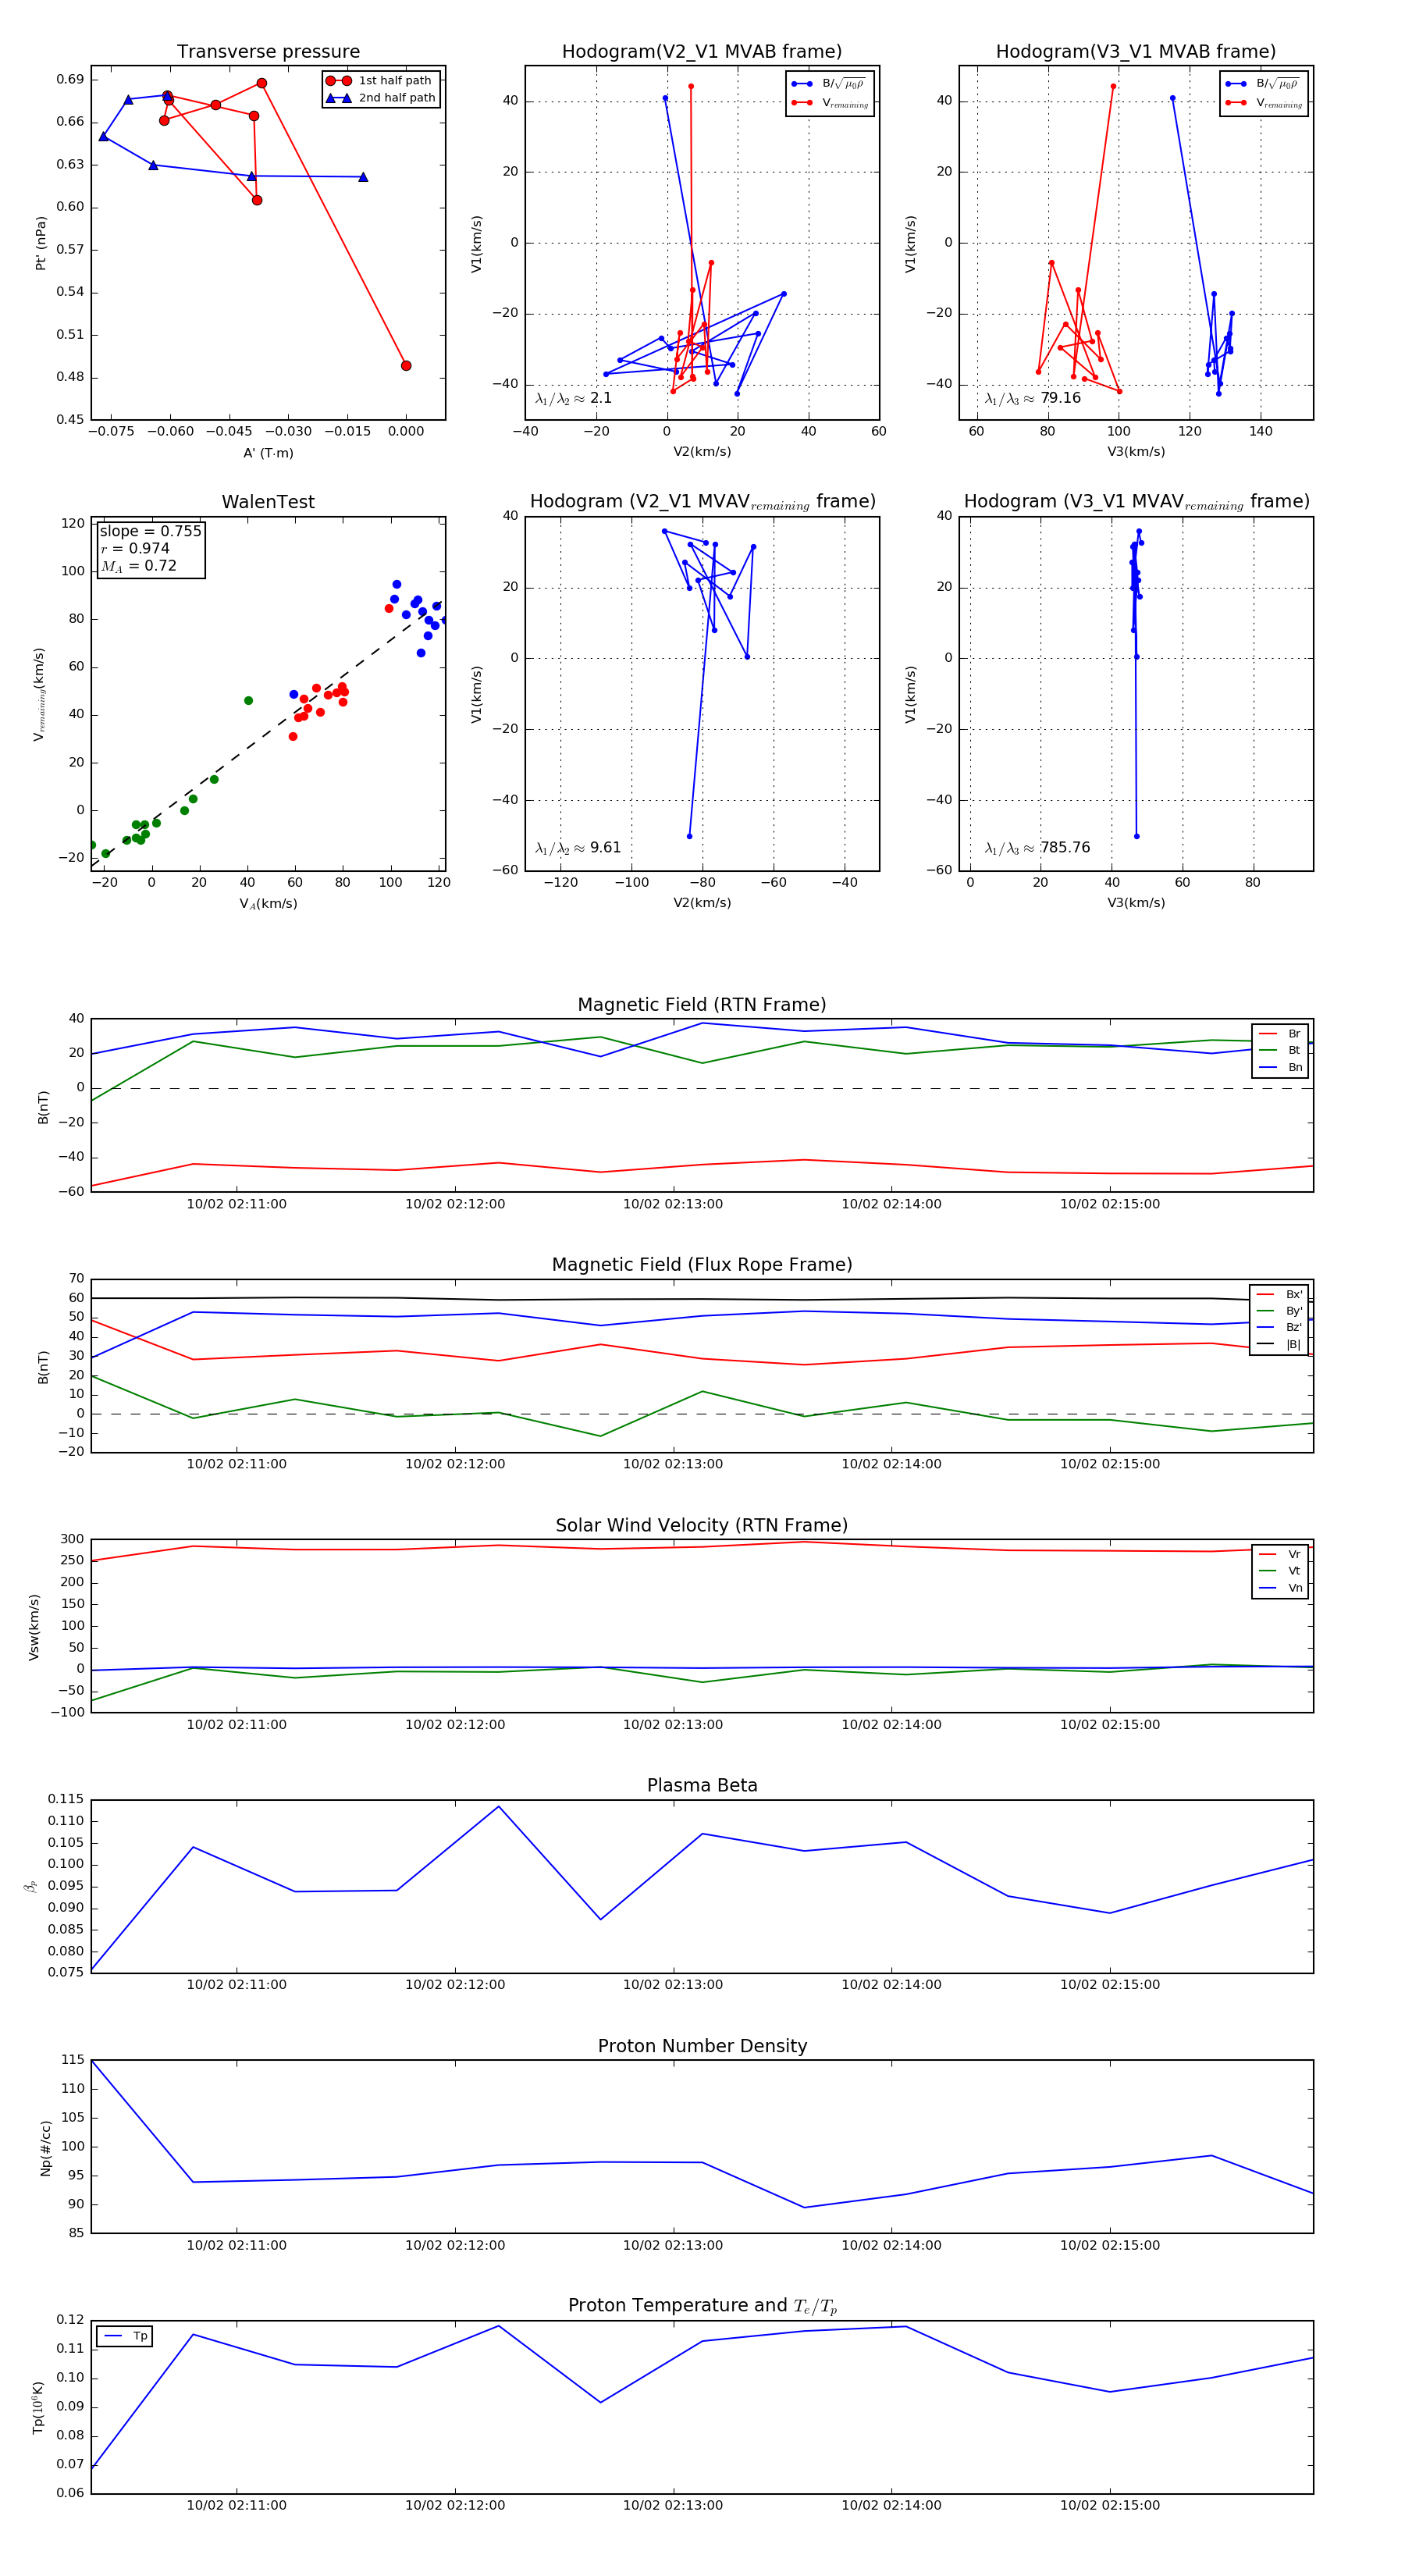The image size is (1405, 2576).
Task: Click the 'Magnetic Field (RTN Frame)' title
Action: 702,1005
